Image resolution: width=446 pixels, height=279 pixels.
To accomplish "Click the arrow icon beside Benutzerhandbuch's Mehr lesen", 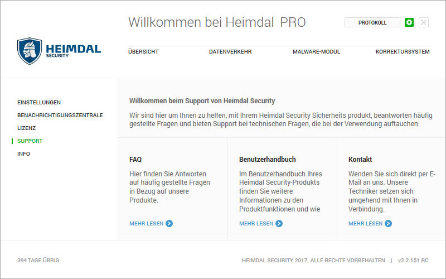I will click(x=279, y=224).
